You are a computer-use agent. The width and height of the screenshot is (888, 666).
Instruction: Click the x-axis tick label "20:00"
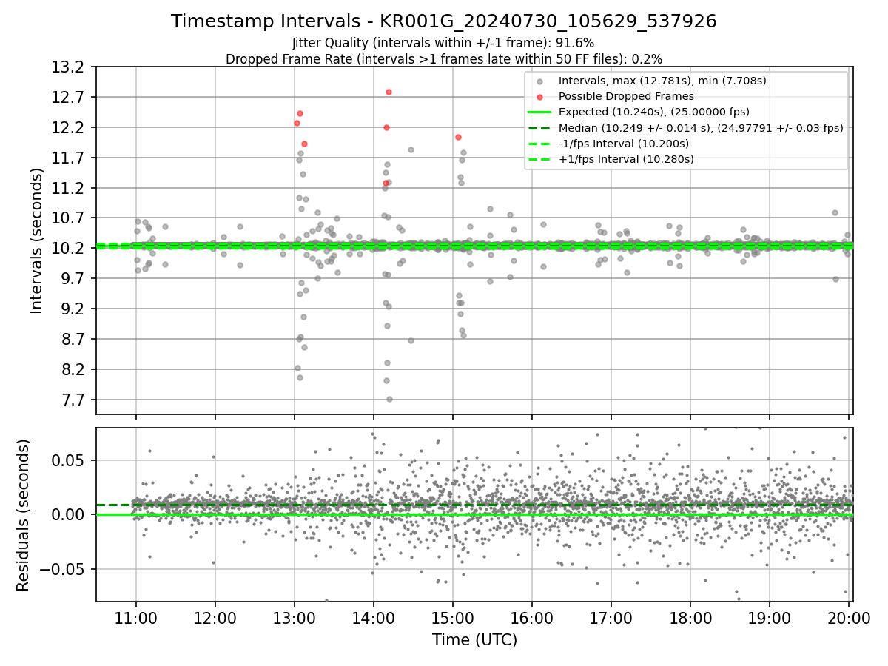(848, 619)
